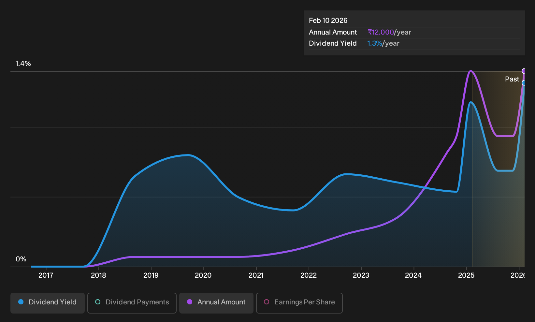Click the purple data point marker at chart end
Image resolution: width=535 pixels, height=322 pixels.
524,71
